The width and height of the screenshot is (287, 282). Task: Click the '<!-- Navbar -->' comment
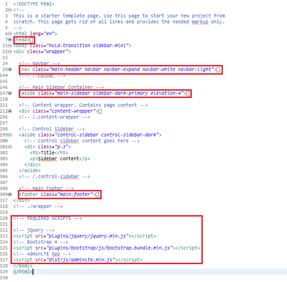point(39,63)
